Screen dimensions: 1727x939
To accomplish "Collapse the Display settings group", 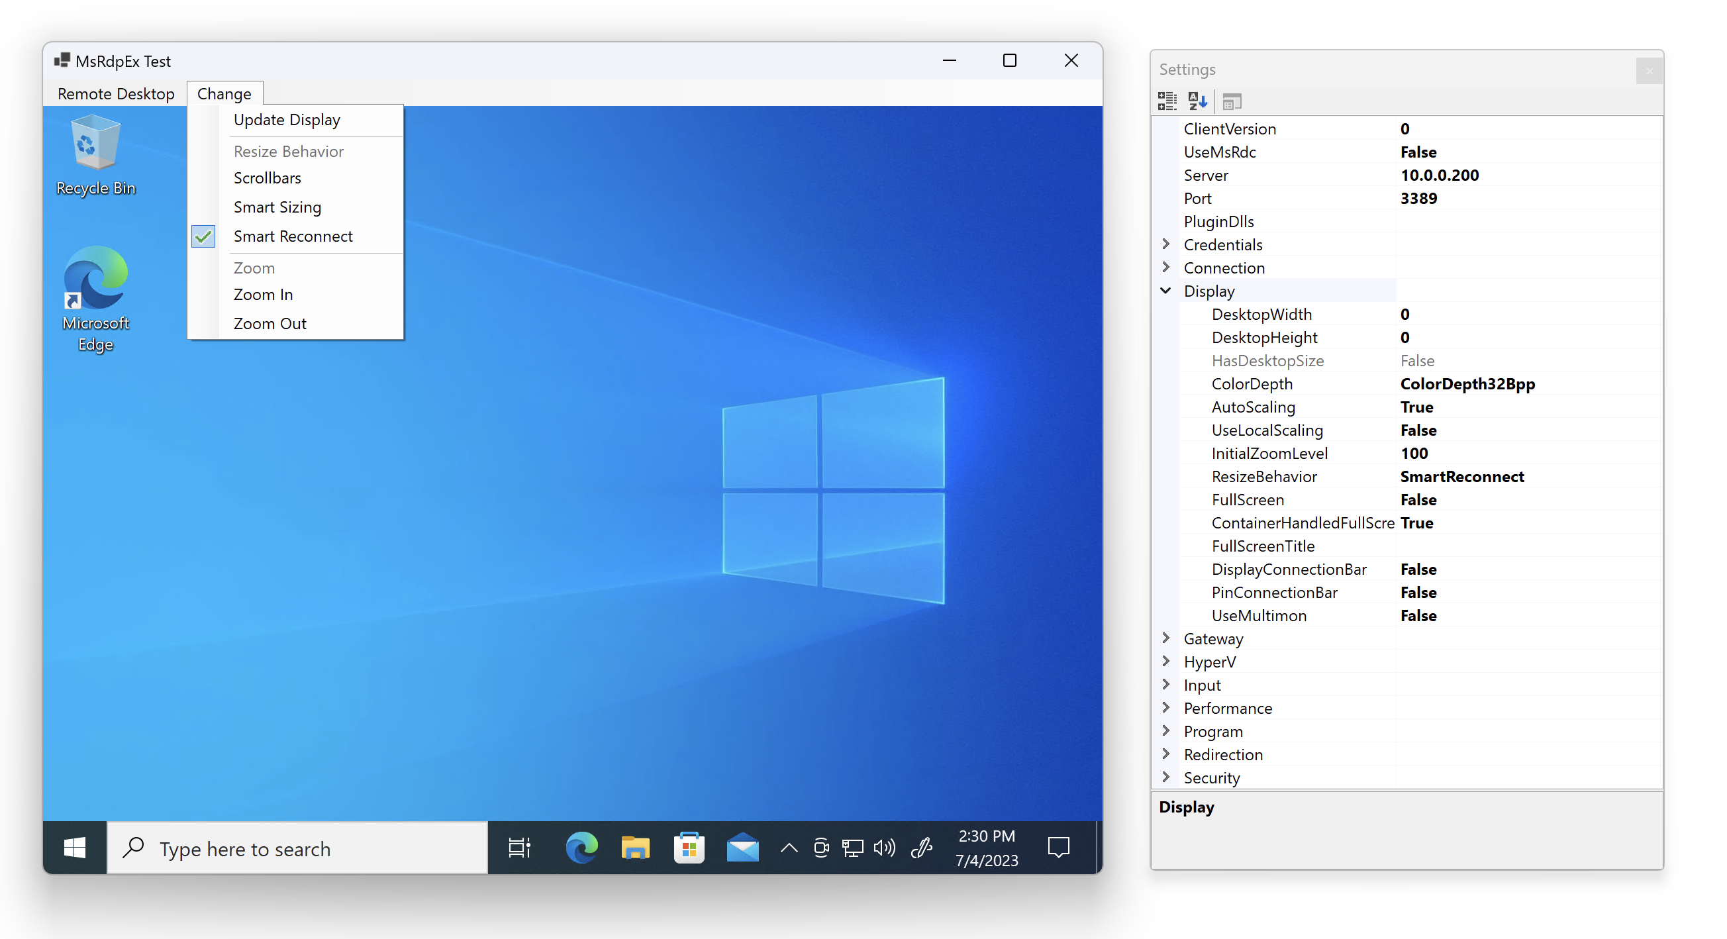I will tap(1165, 290).
